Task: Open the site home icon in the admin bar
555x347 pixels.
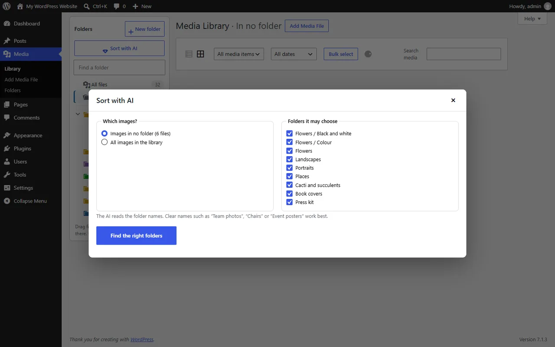Action: [x=20, y=6]
